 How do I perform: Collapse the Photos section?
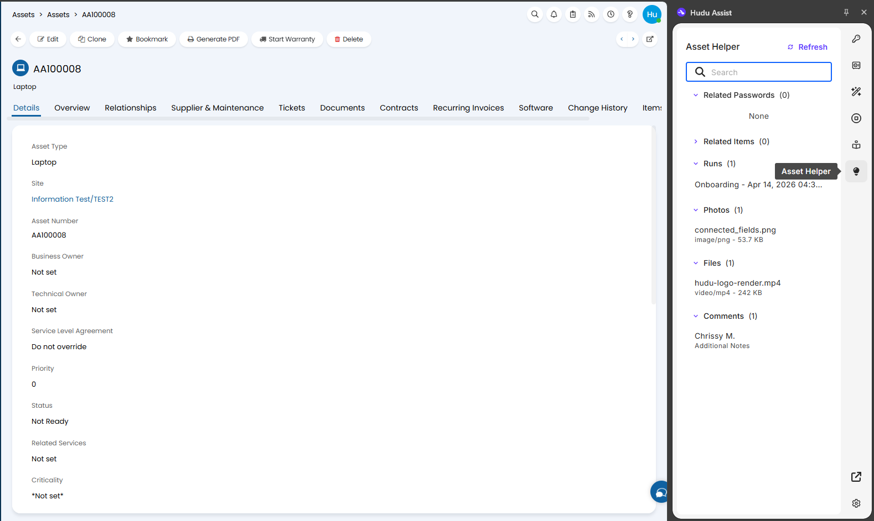(696, 210)
